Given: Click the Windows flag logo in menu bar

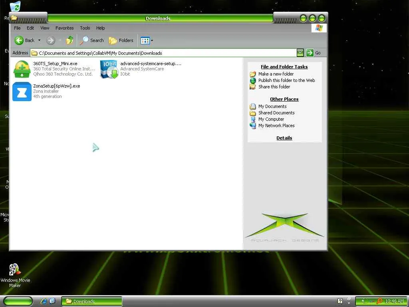Looking at the screenshot, I should tap(319, 28).
